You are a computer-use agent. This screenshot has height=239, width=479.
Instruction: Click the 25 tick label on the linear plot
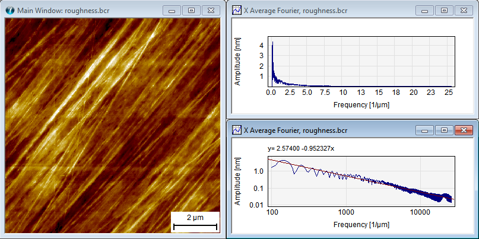pyautogui.click(x=448, y=92)
